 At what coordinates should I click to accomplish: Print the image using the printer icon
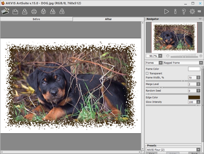[34, 12]
